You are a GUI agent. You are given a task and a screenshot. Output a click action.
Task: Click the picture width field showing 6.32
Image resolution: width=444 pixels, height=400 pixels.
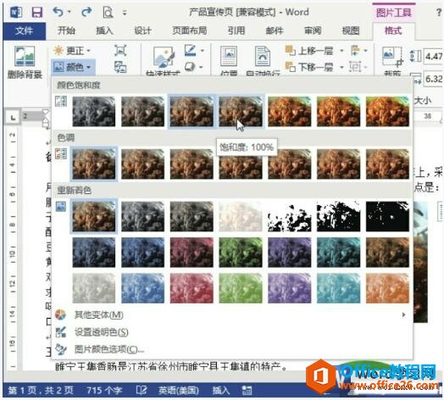(x=433, y=79)
